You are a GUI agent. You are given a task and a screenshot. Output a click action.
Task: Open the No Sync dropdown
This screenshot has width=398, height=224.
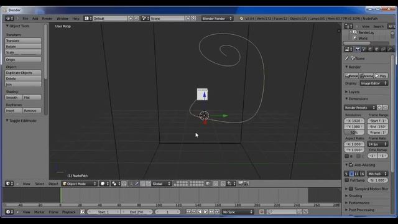tap(238, 212)
